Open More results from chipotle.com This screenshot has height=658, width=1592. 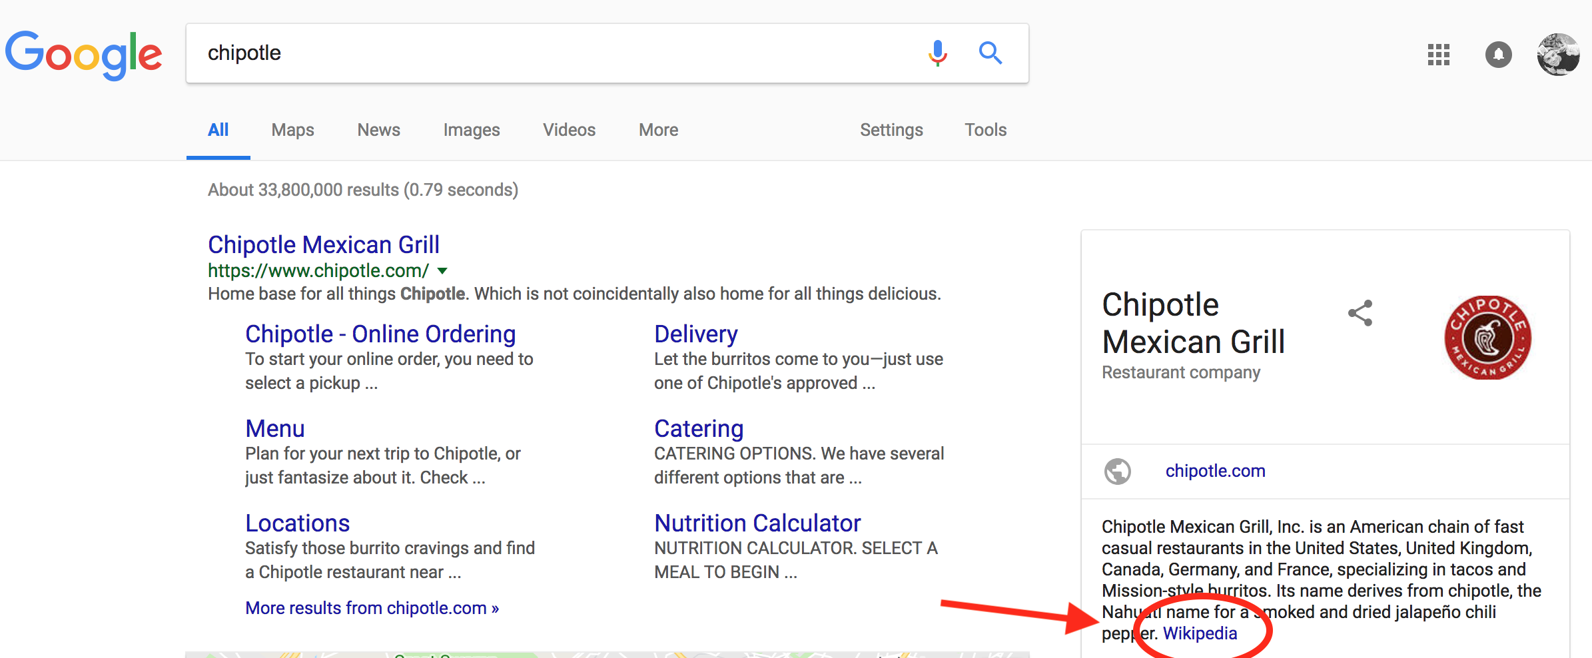click(x=372, y=608)
